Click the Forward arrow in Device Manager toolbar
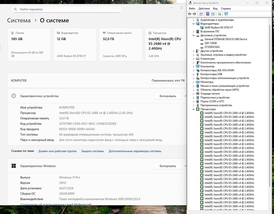Screen dimensions: 274x214 click(x=194, y=14)
